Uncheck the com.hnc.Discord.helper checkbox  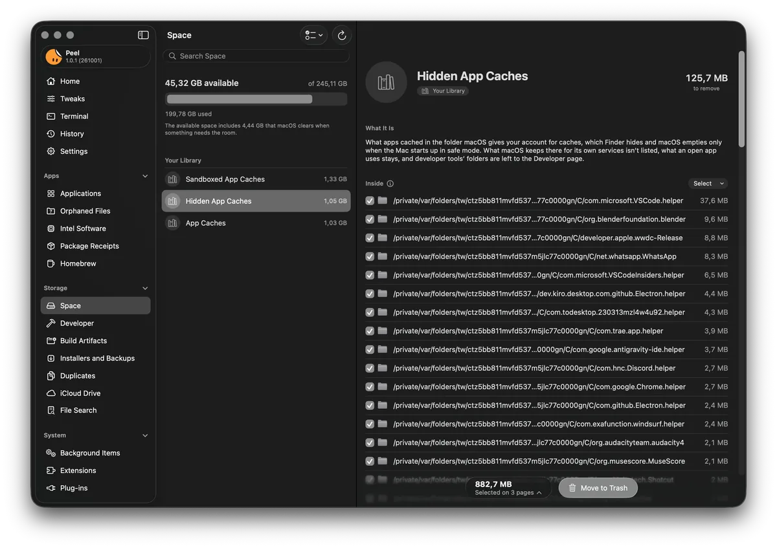pos(370,368)
